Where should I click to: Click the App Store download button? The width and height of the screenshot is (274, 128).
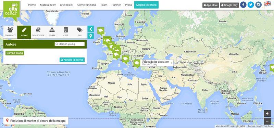click(x=211, y=5)
